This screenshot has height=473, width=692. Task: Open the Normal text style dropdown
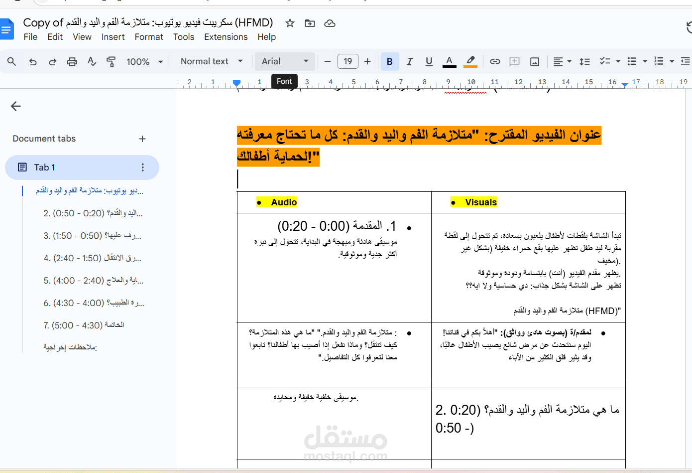pyautogui.click(x=212, y=61)
